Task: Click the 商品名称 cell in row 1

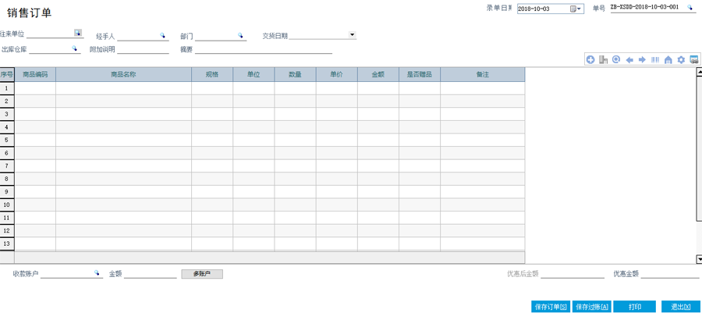Action: [x=123, y=88]
